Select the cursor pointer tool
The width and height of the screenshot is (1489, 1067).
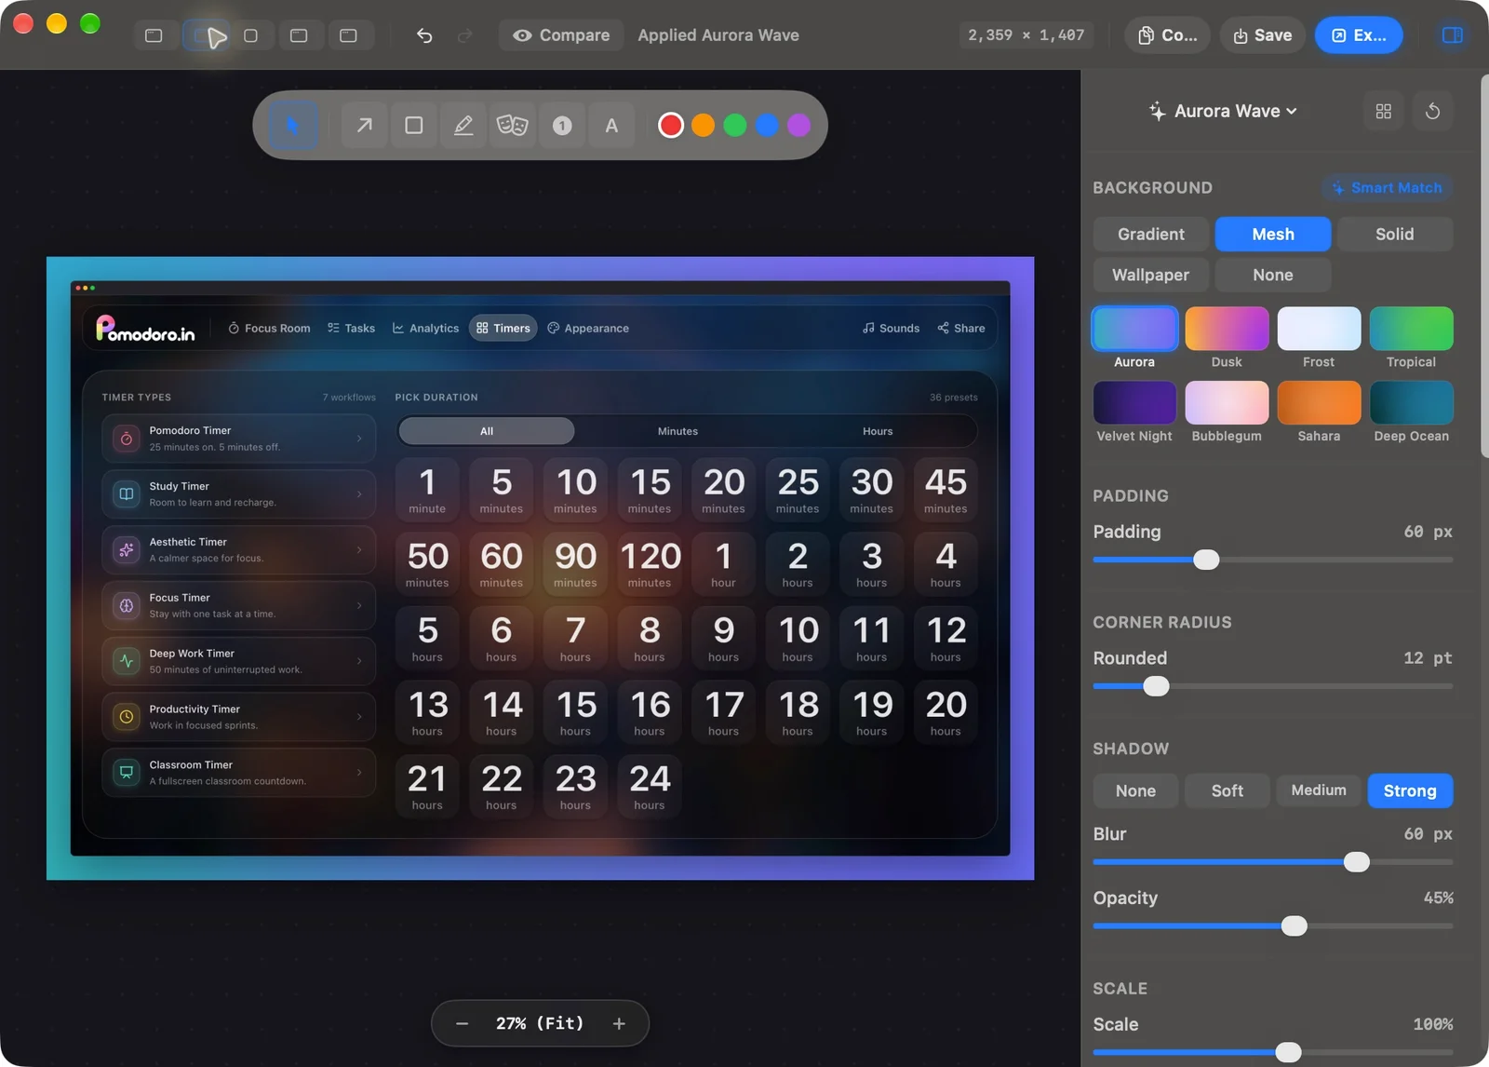coord(293,125)
